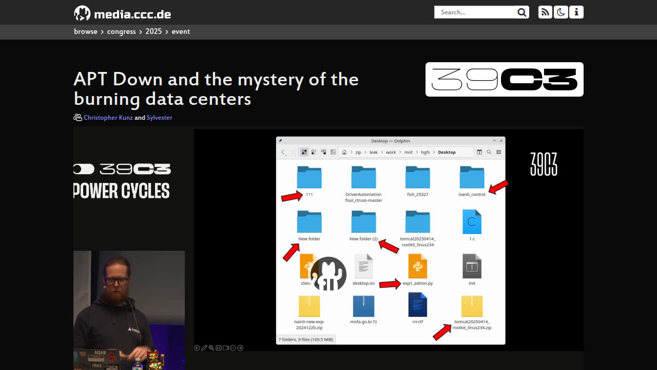Open more options ellipsis in slide controls
Image resolution: width=657 pixels, height=370 pixels.
pyautogui.click(x=233, y=348)
